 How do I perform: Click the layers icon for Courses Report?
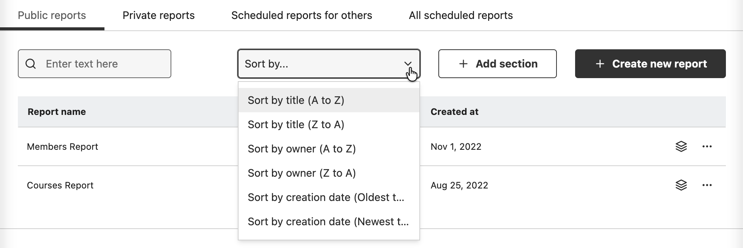pos(681,185)
